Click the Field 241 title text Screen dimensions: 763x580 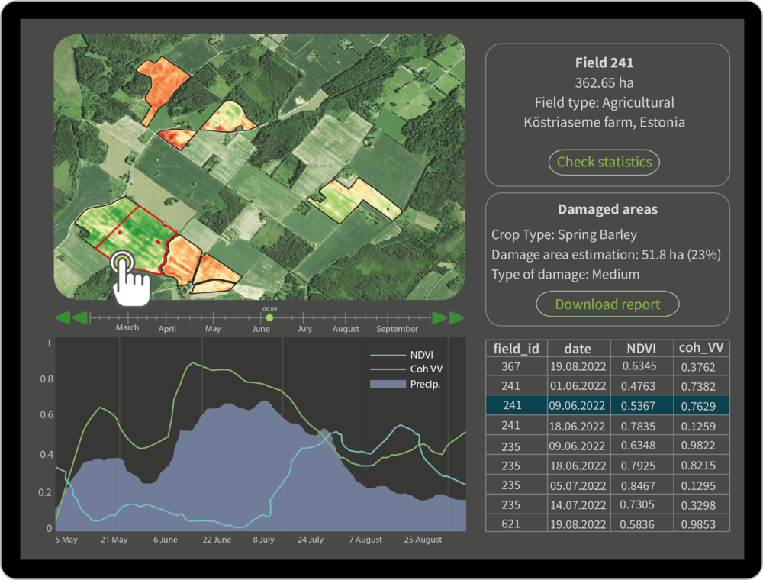604,63
